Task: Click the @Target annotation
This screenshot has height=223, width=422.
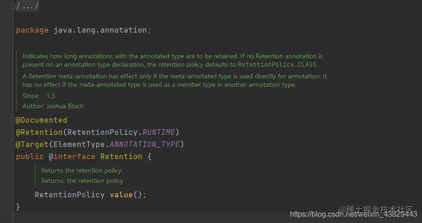Action: click(32, 144)
